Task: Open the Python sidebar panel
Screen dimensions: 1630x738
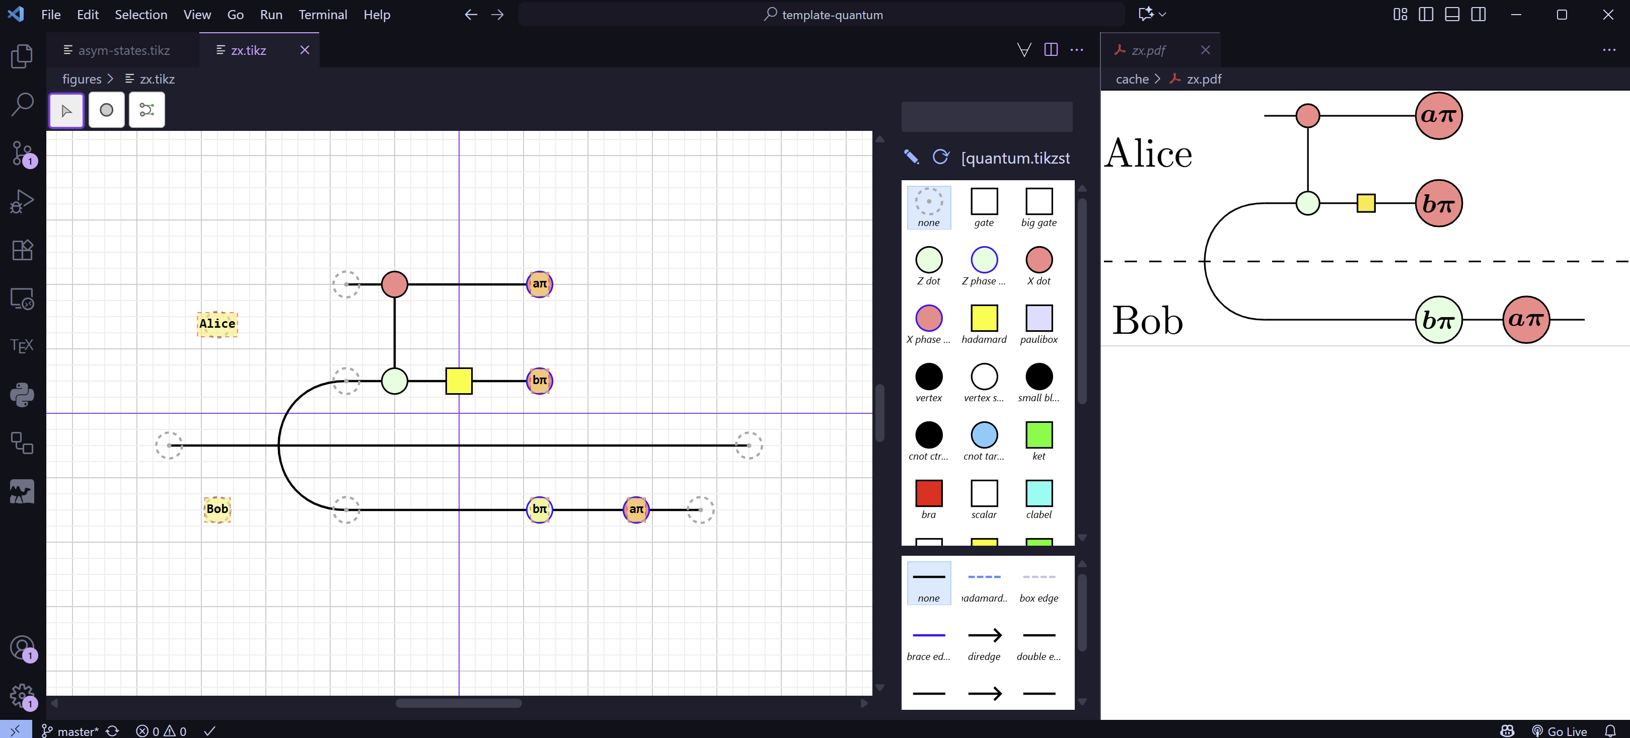Action: [22, 394]
